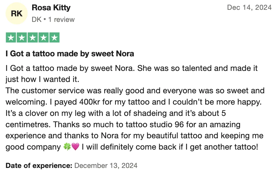The height and width of the screenshot is (178, 279).
Task: Open the "1 review" count
Action: click(61, 19)
